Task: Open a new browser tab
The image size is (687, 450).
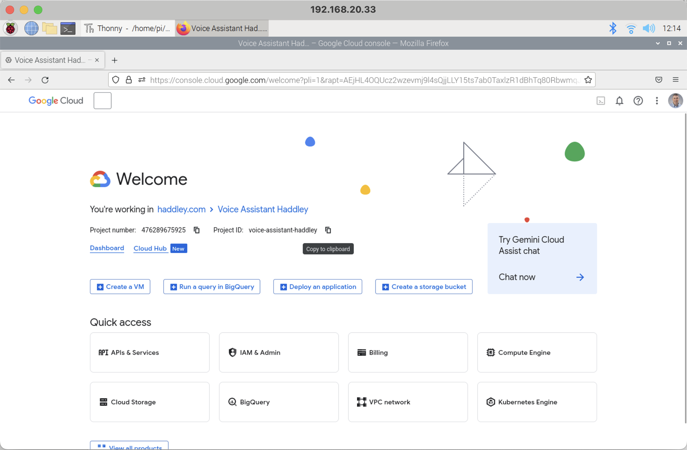Action: click(114, 60)
